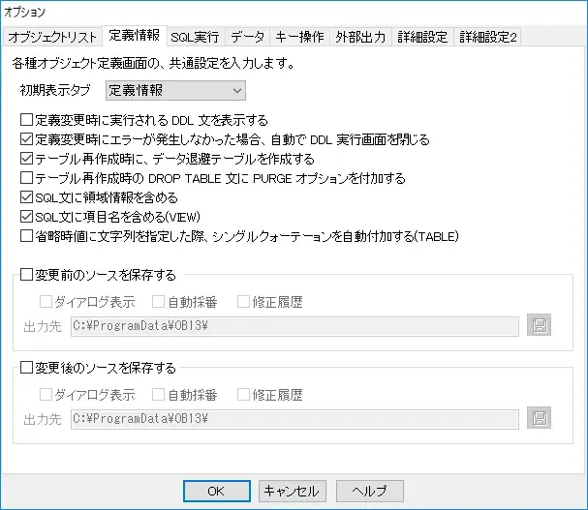The width and height of the screenshot is (588, 510).
Task: Toggle data backup table creation checkbox
Action: 27,159
